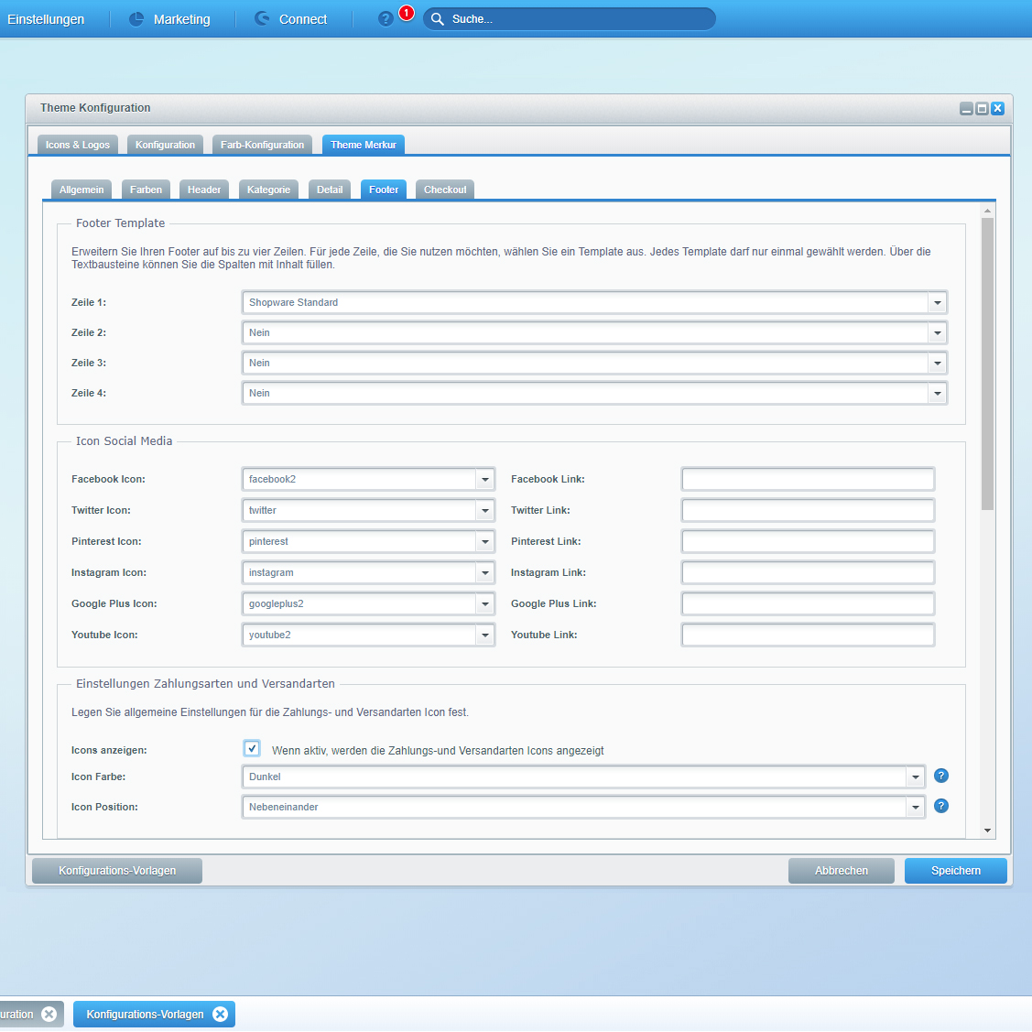Show help for Icon Position setting
Screen dimensions: 1032x1032
[x=940, y=806]
